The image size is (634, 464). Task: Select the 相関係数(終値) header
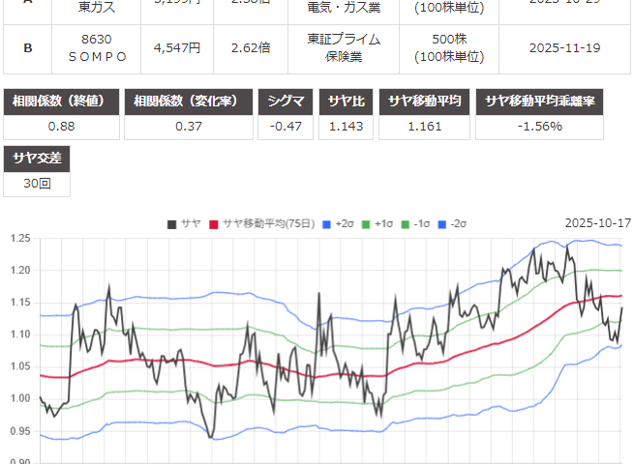(62, 101)
